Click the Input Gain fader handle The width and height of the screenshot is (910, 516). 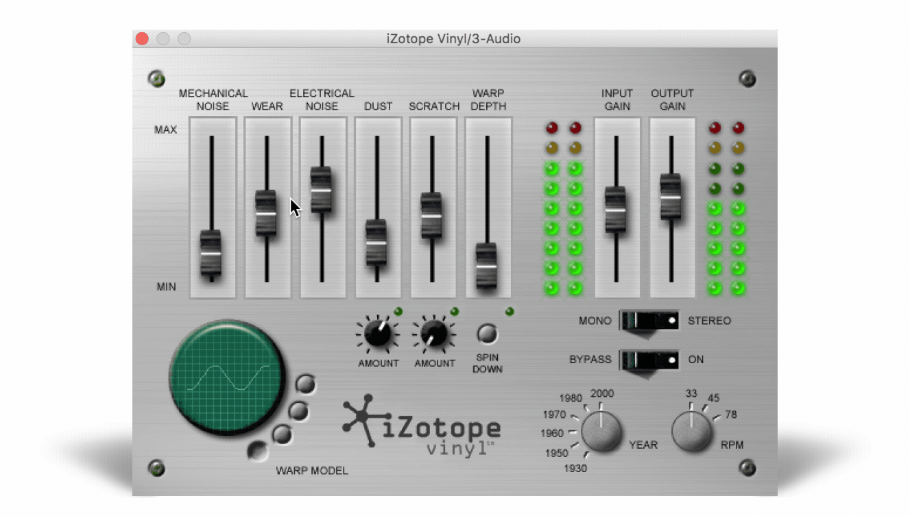tap(616, 210)
